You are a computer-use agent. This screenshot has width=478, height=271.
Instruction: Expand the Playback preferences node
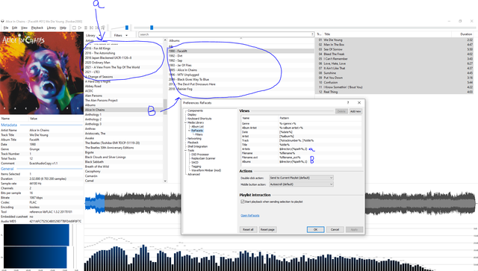coord(185,143)
